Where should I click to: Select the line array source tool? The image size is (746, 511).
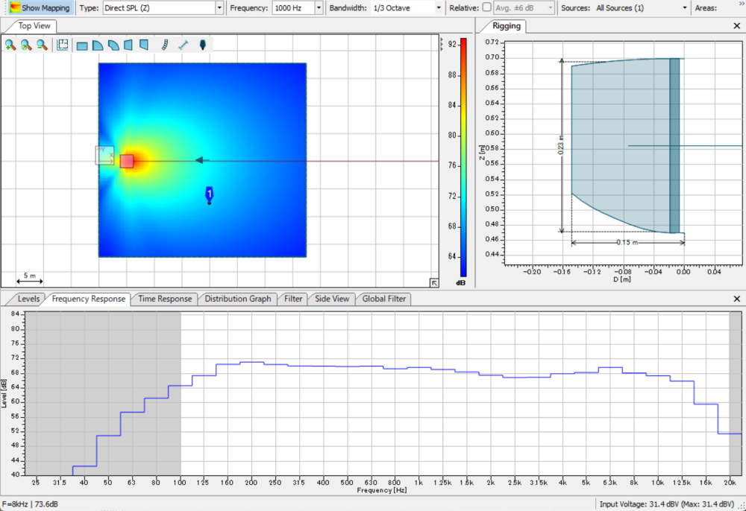click(165, 45)
